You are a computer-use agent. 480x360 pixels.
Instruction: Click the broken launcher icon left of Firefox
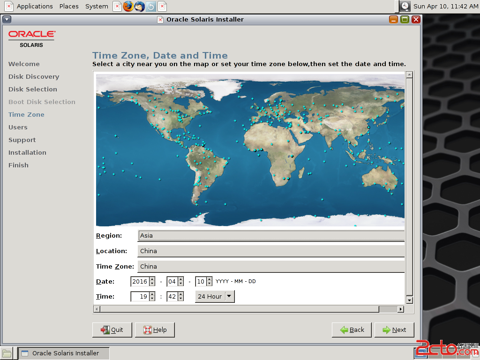point(117,6)
